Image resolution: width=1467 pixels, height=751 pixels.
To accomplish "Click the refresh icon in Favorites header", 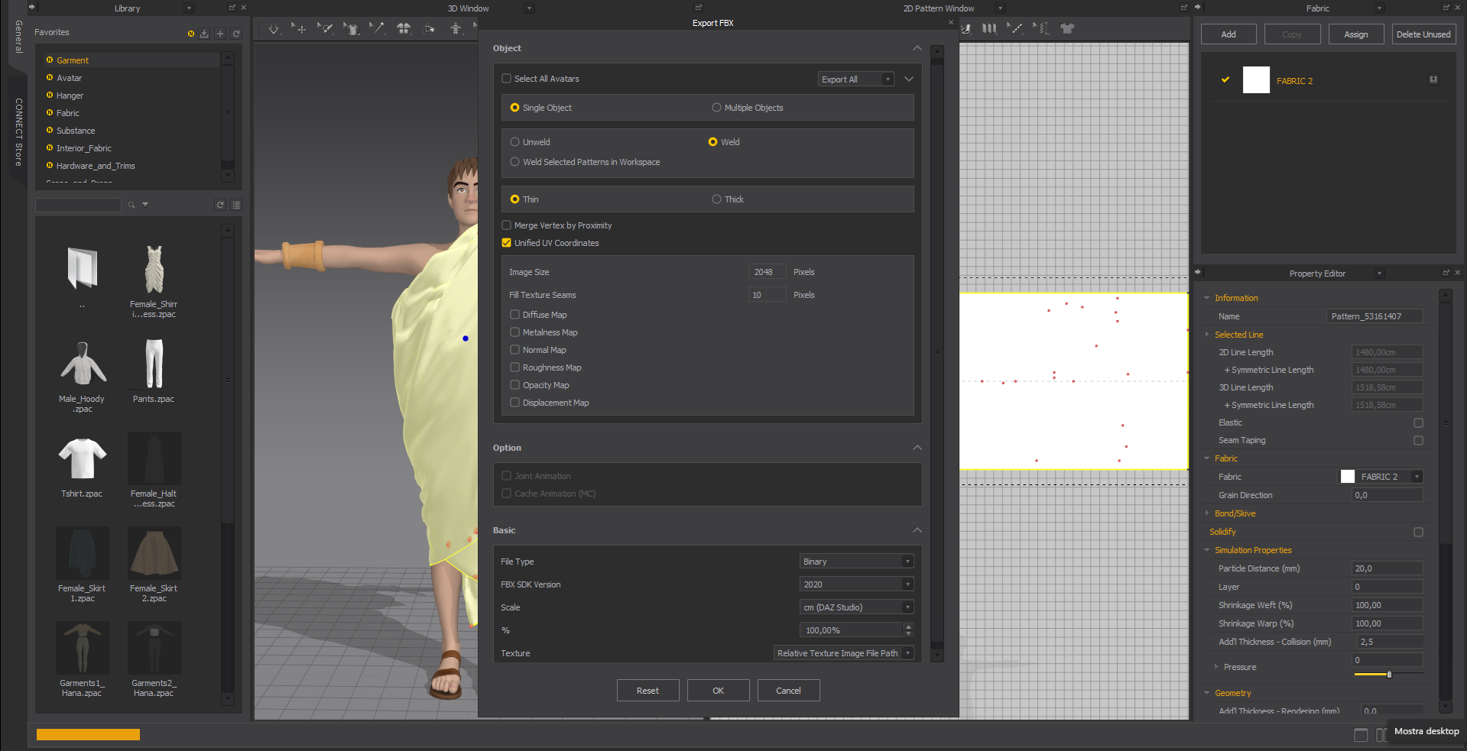I will point(236,34).
